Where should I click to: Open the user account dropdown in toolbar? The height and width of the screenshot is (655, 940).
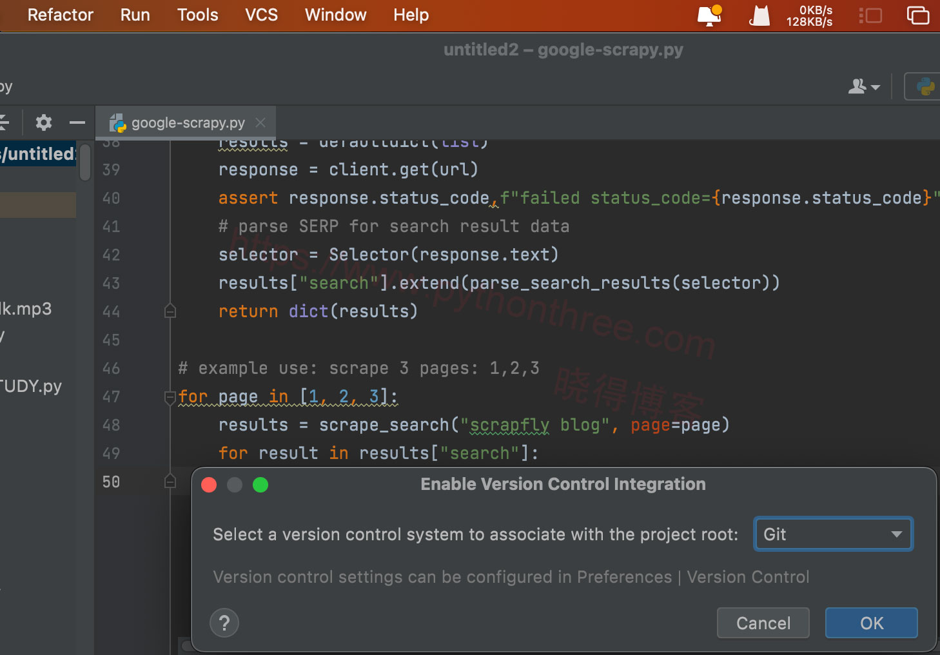tap(864, 86)
